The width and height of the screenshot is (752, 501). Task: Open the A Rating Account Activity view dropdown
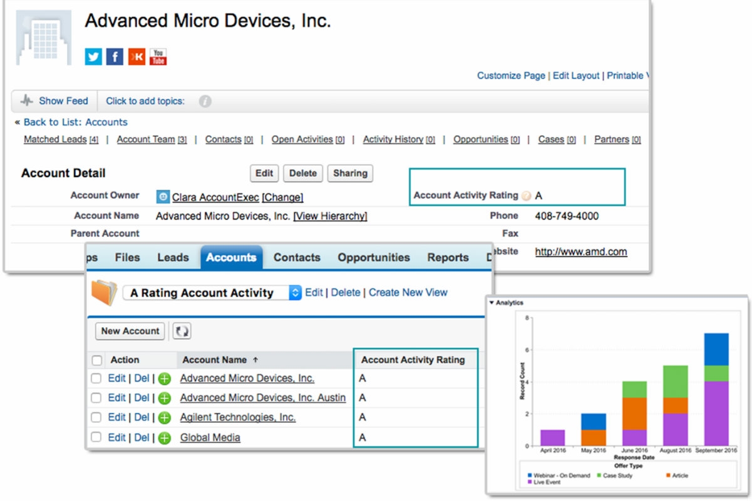[x=212, y=293]
